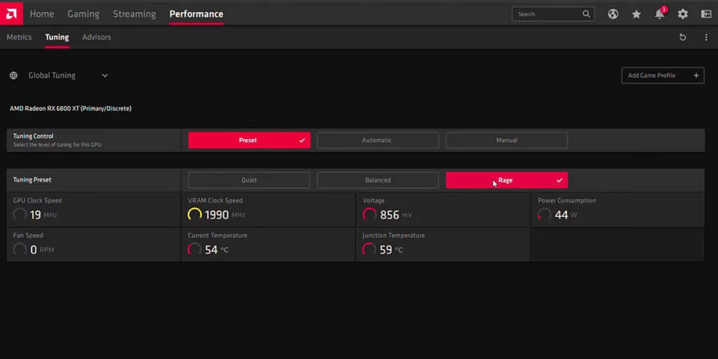The width and height of the screenshot is (718, 359).
Task: Click the VRAM Clock Speed yellow gauge
Action: coord(194,215)
